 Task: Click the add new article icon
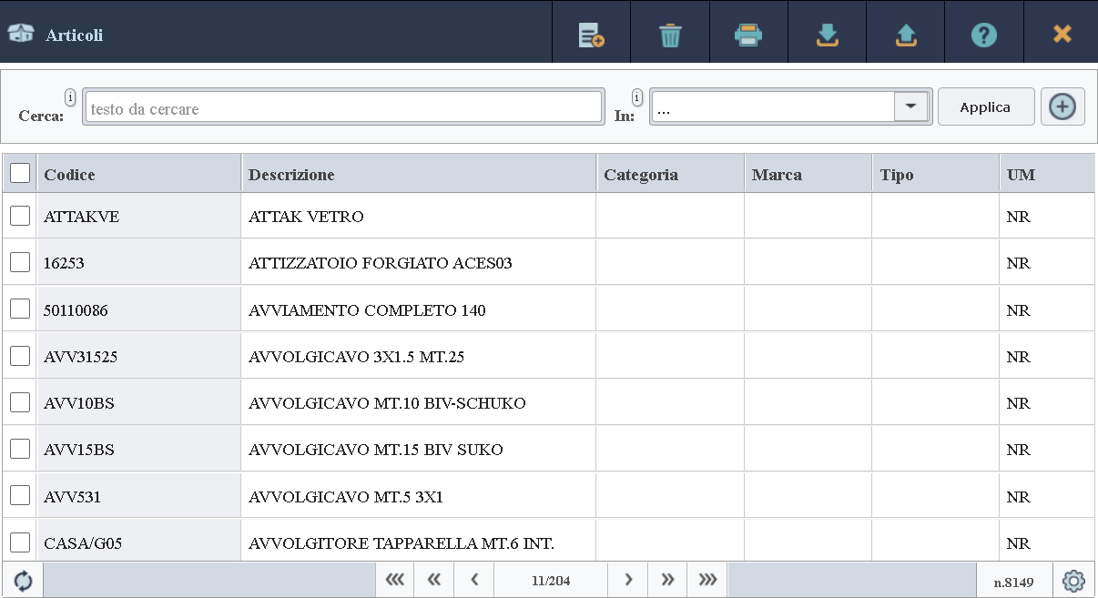[592, 35]
